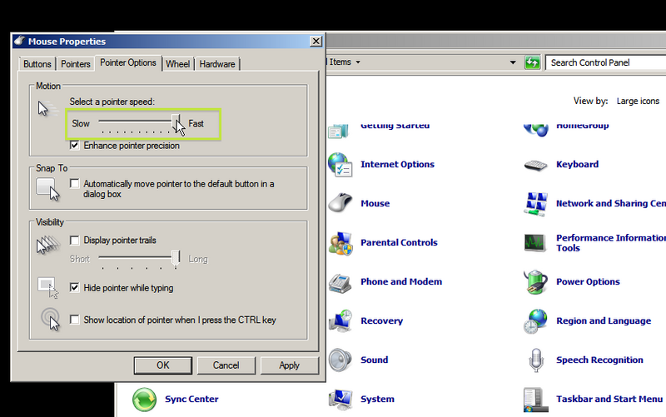Switch to the Wheel tab
666x417 pixels.
(x=177, y=64)
